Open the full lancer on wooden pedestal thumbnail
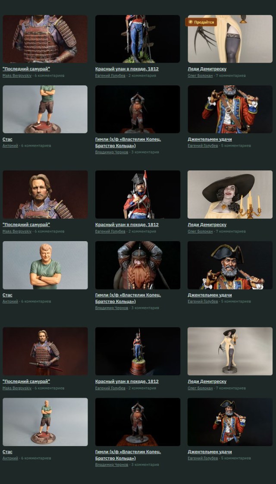 pos(138,351)
